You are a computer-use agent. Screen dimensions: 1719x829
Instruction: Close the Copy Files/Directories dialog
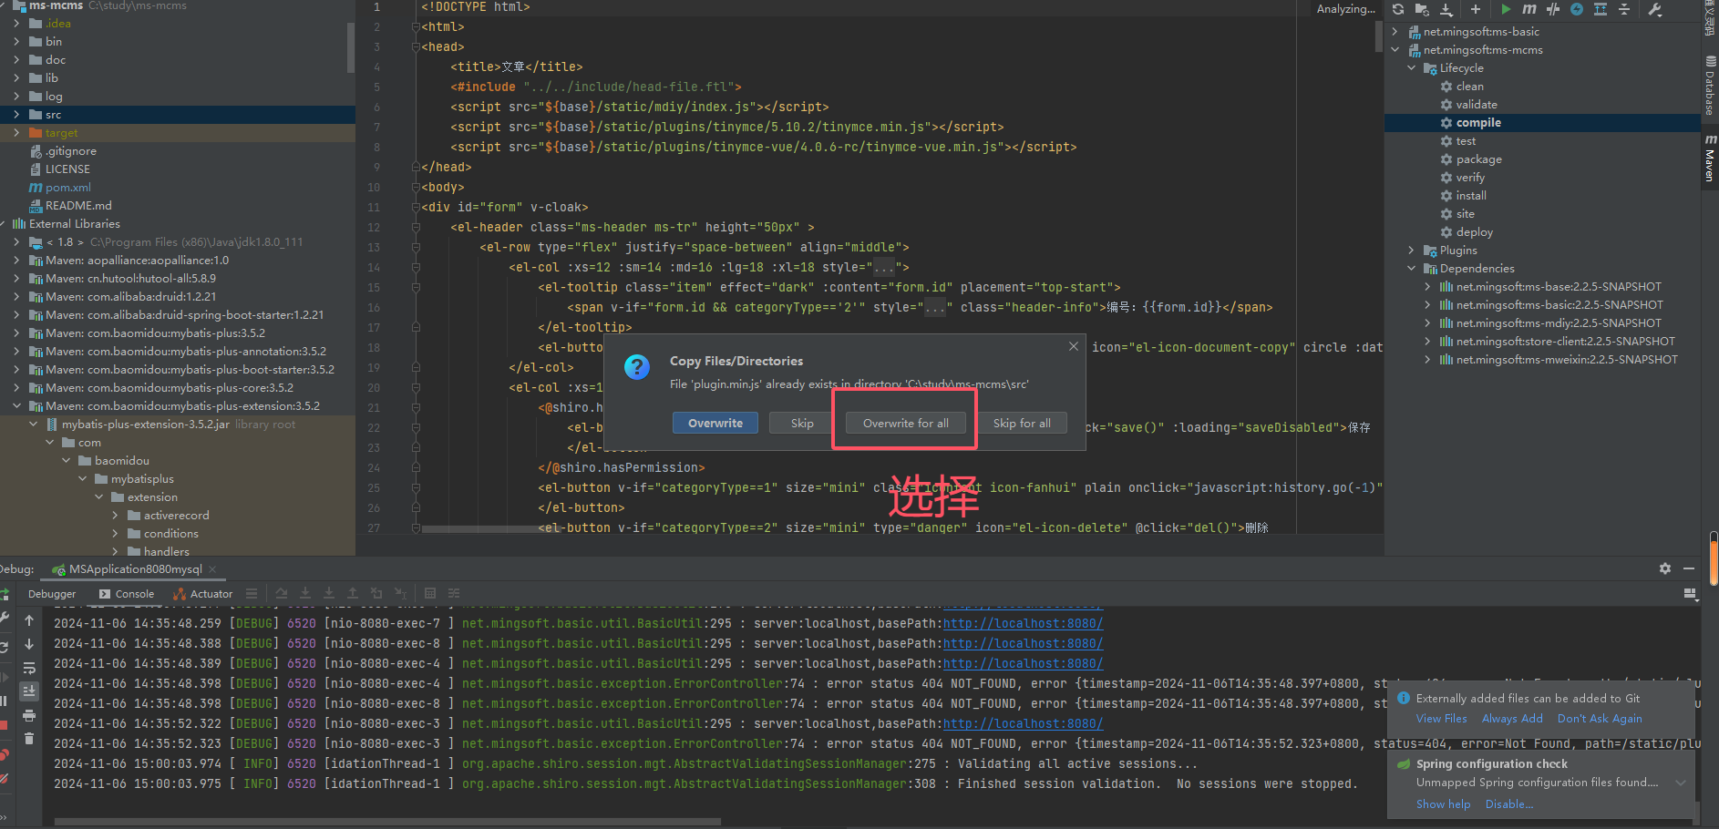(x=1074, y=346)
